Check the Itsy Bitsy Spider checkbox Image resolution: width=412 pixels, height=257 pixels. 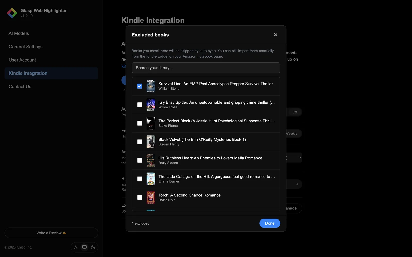[x=140, y=105]
